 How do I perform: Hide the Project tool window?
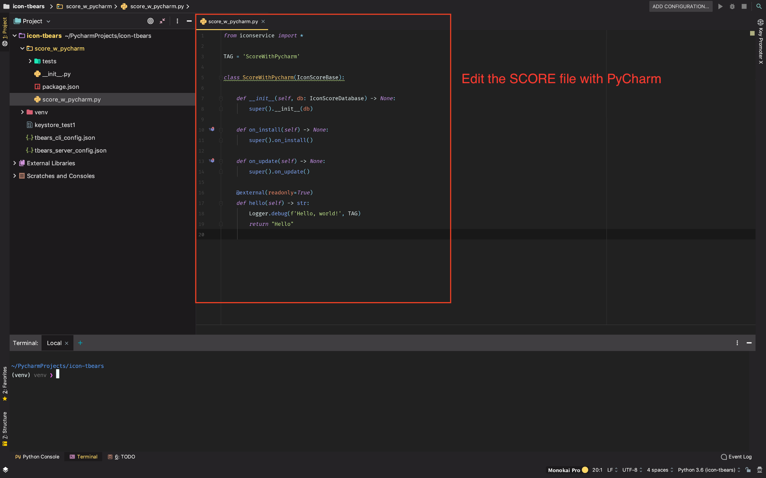[x=189, y=21]
